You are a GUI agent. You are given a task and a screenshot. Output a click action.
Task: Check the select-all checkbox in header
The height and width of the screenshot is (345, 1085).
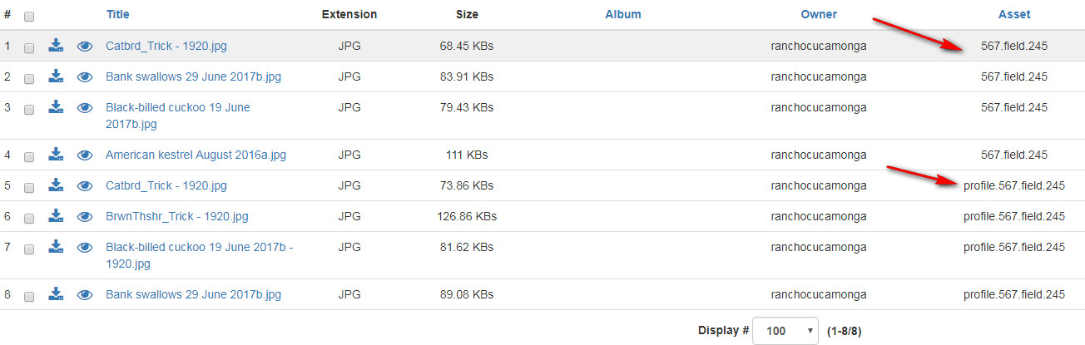point(29,16)
